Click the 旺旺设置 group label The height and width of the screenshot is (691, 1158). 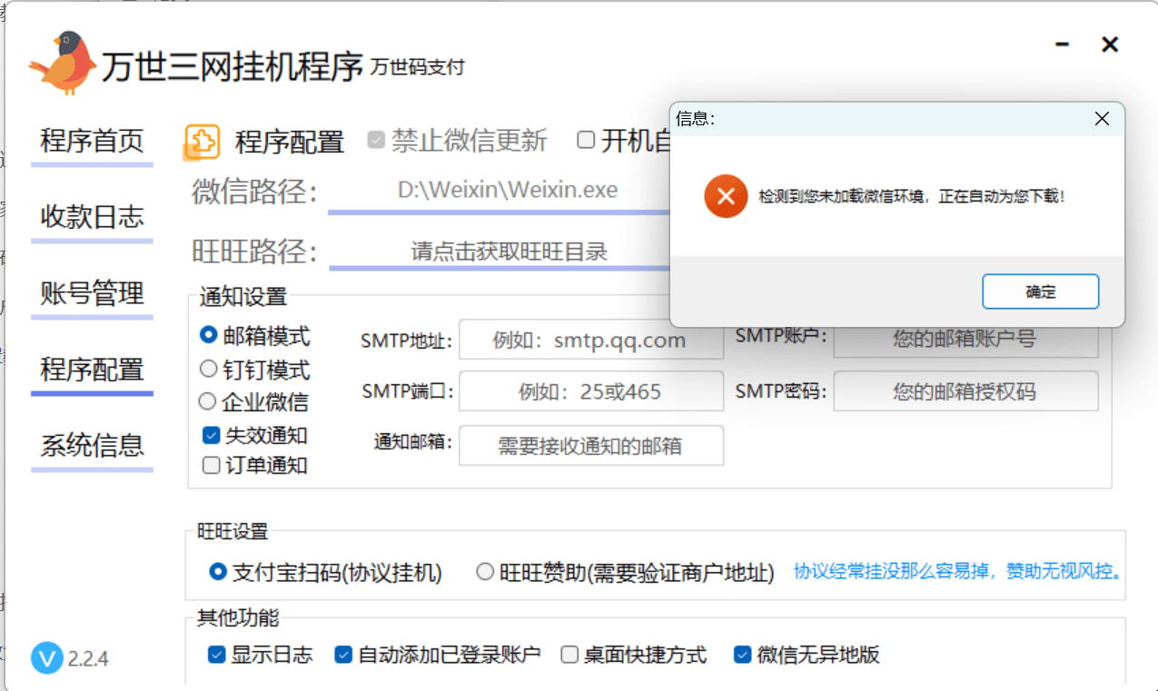point(233,532)
